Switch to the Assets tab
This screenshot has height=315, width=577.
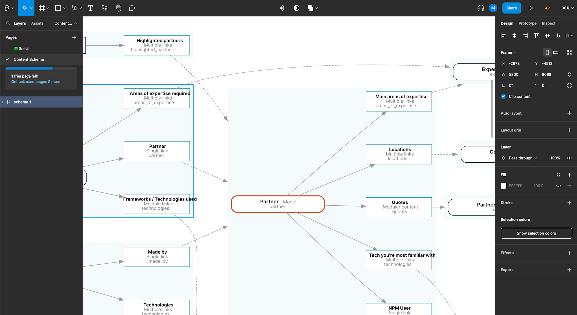click(x=37, y=23)
